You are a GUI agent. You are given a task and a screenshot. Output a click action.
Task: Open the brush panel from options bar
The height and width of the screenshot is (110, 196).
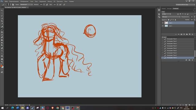pos(13,5)
